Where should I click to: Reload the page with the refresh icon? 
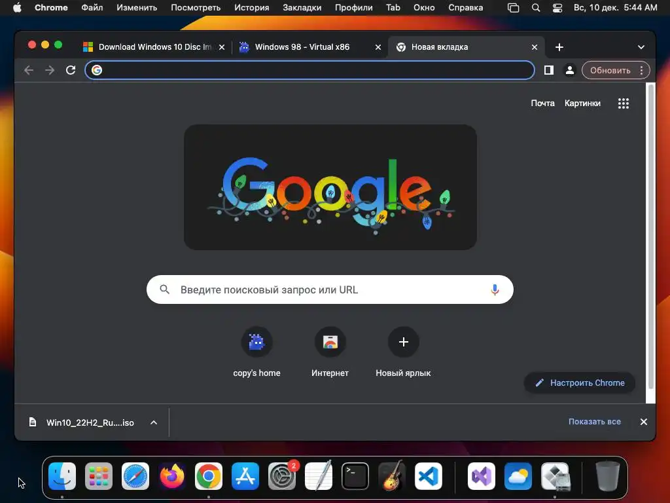coord(71,70)
